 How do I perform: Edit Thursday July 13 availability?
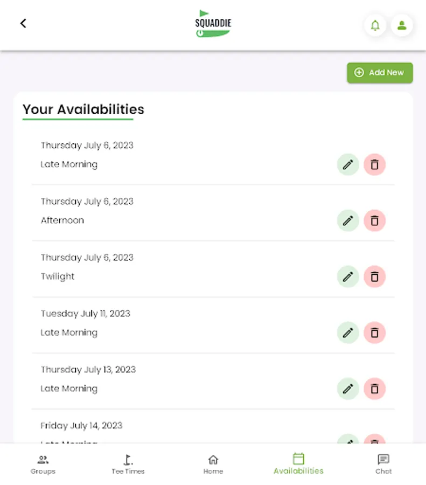coord(348,389)
